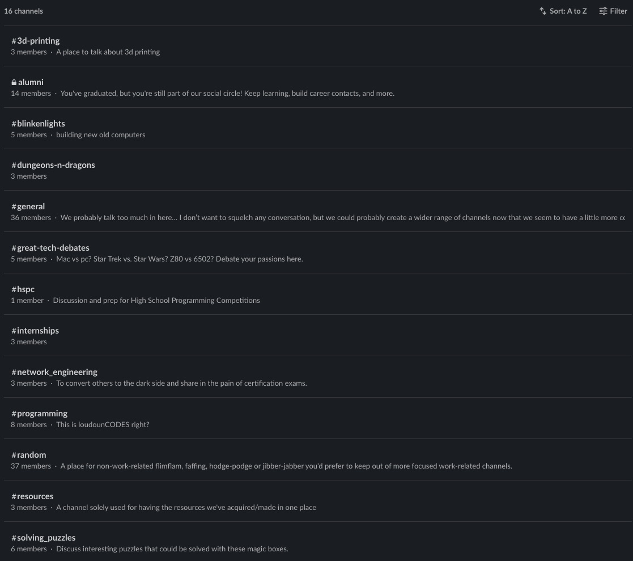The width and height of the screenshot is (633, 561).
Task: Open the Filter options
Action: (x=613, y=11)
